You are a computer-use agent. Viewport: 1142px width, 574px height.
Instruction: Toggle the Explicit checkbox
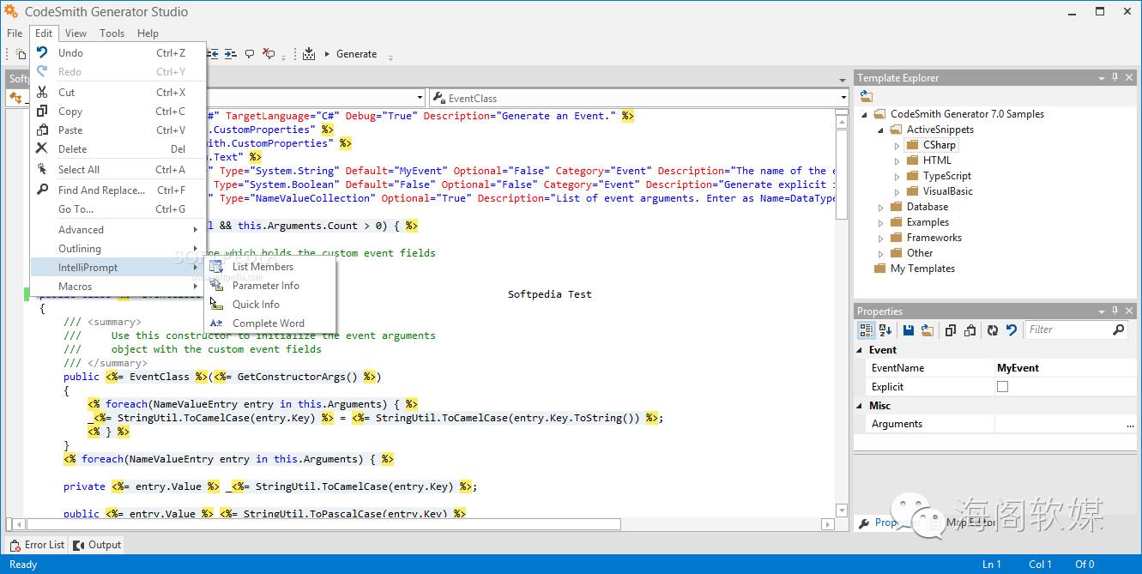coord(1002,387)
